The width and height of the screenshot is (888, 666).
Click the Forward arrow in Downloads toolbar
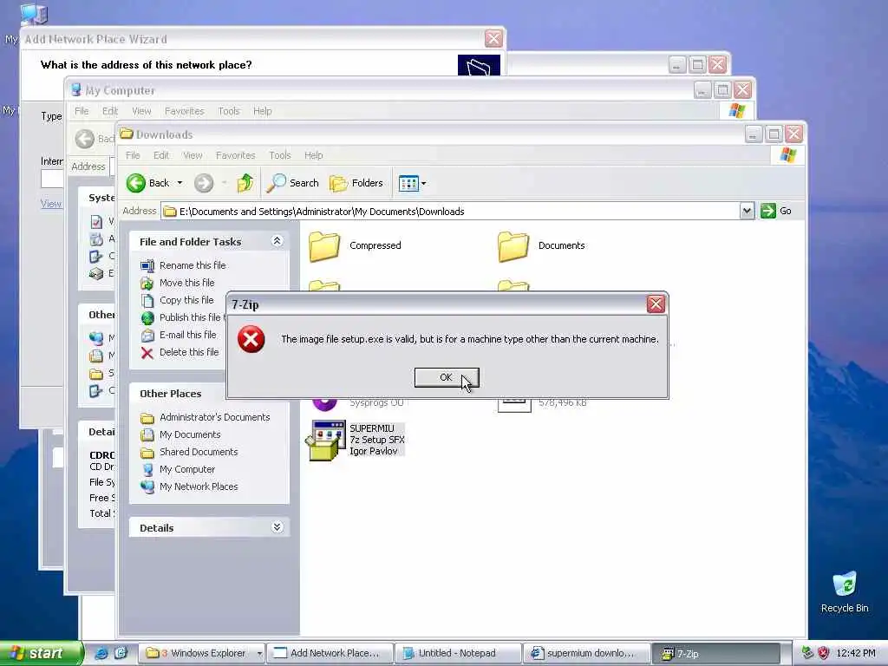point(204,183)
